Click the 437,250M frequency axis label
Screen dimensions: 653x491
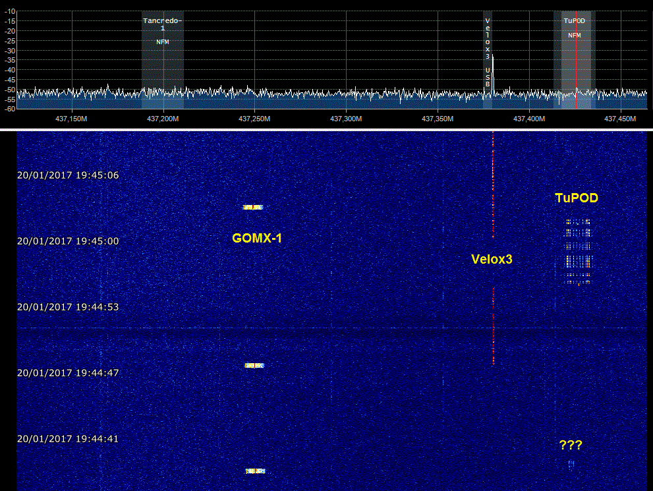[254, 119]
